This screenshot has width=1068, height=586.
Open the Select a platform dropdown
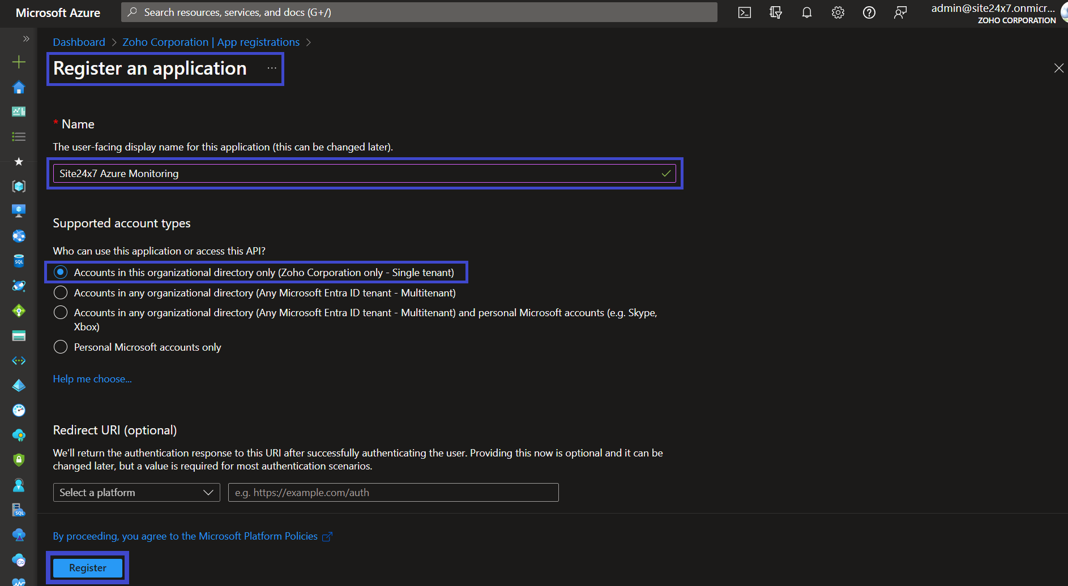[x=136, y=492]
